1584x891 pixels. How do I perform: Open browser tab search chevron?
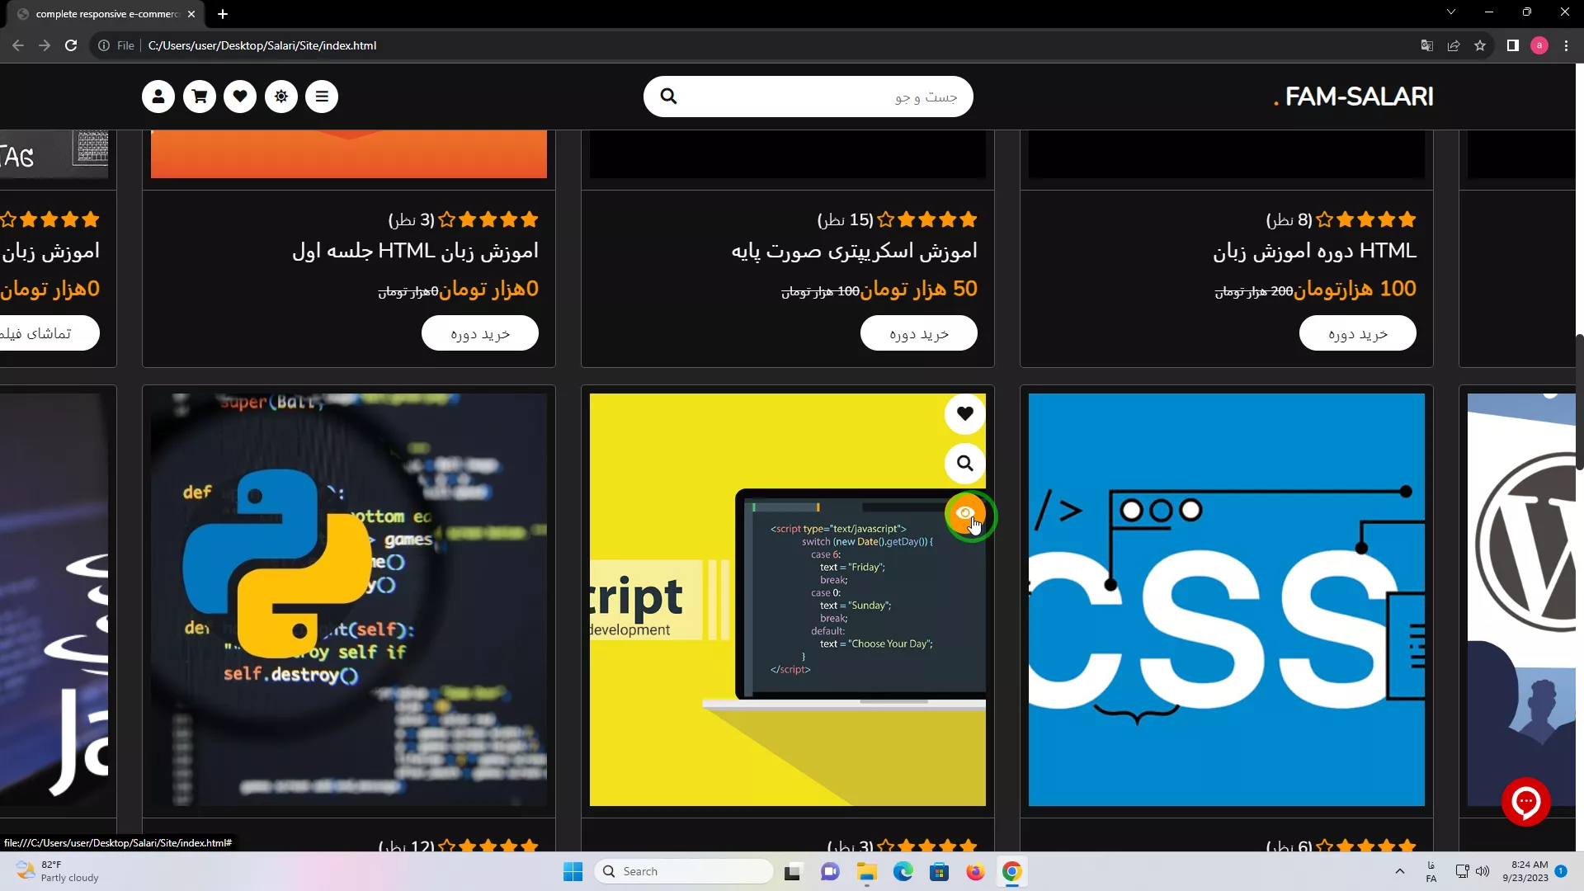coord(1451,12)
